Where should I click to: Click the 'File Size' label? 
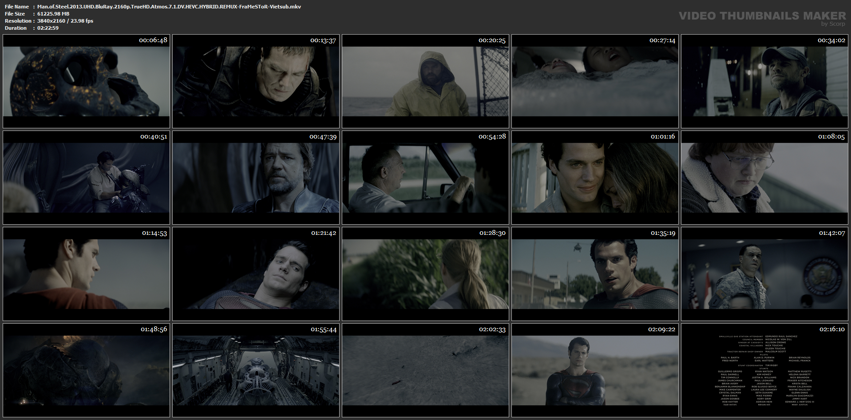pos(16,14)
